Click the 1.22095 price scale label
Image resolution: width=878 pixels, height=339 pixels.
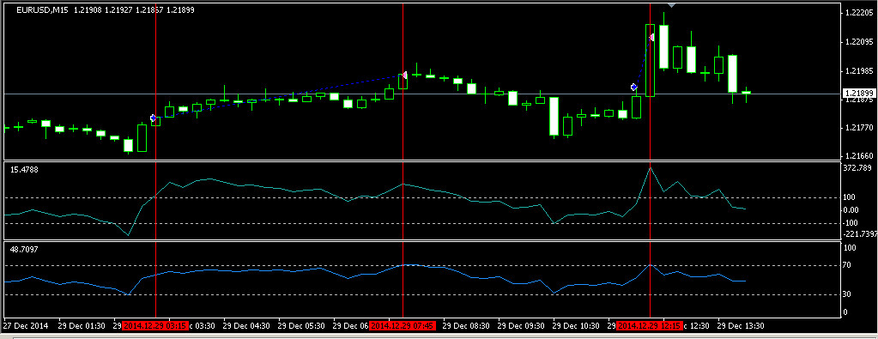[859, 42]
